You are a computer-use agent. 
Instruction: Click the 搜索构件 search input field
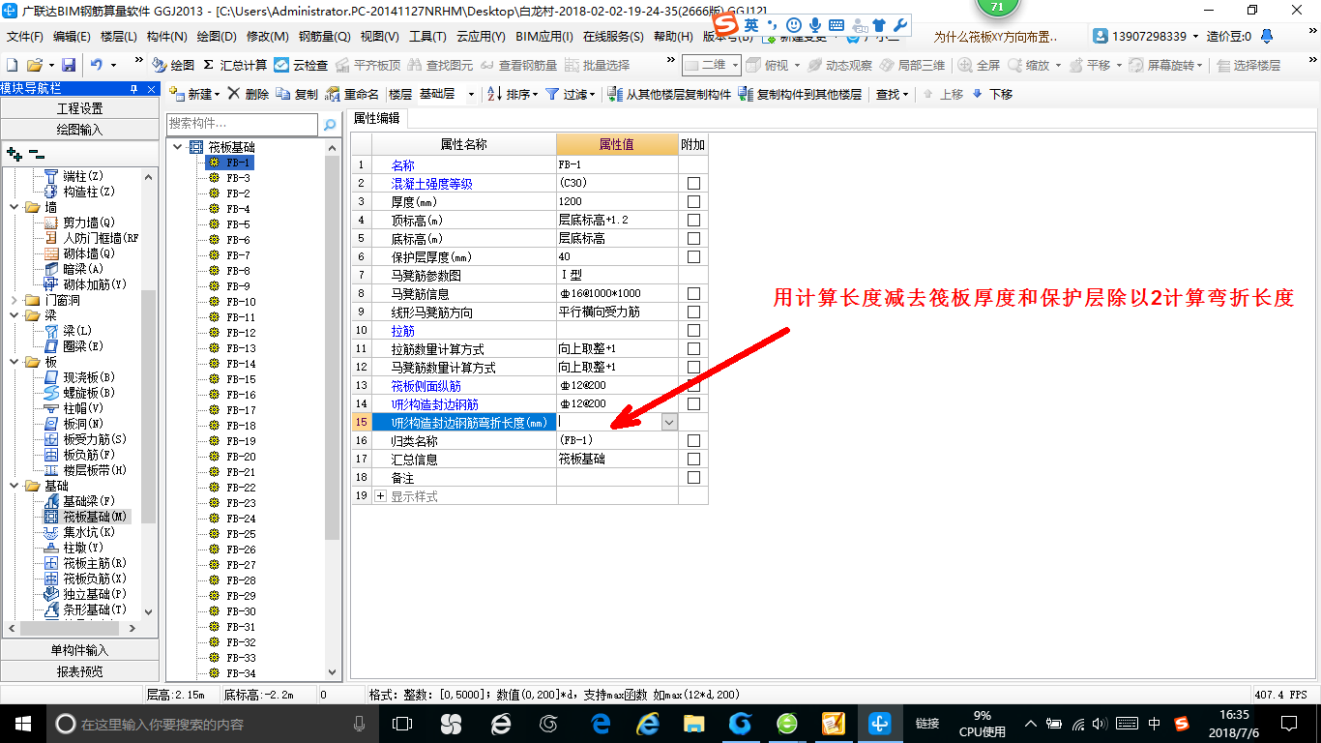[242, 124]
